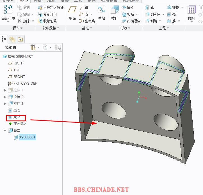Click the 用户定义特征 button
Screen dimensions: 203x195
[x=51, y=8]
